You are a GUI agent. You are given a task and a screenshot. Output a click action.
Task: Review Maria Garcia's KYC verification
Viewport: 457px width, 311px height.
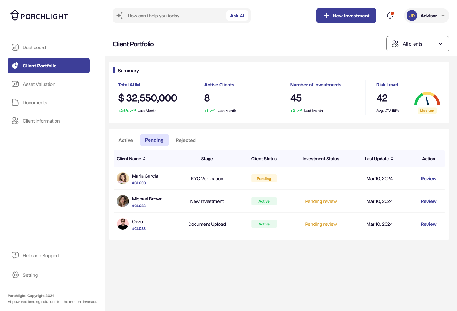click(x=428, y=179)
